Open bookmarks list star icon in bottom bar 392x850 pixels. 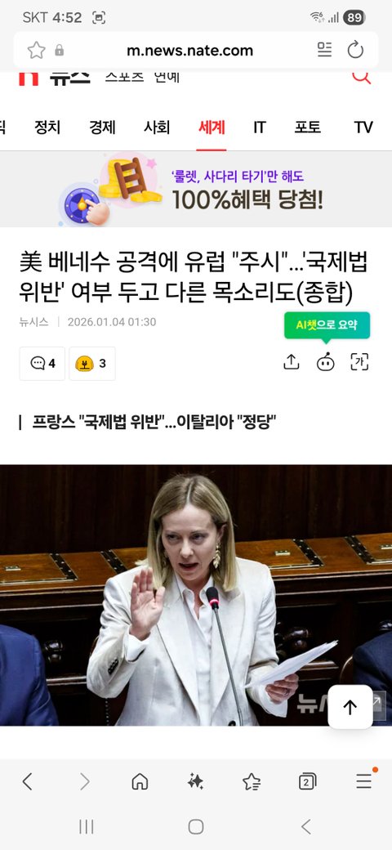(252, 781)
